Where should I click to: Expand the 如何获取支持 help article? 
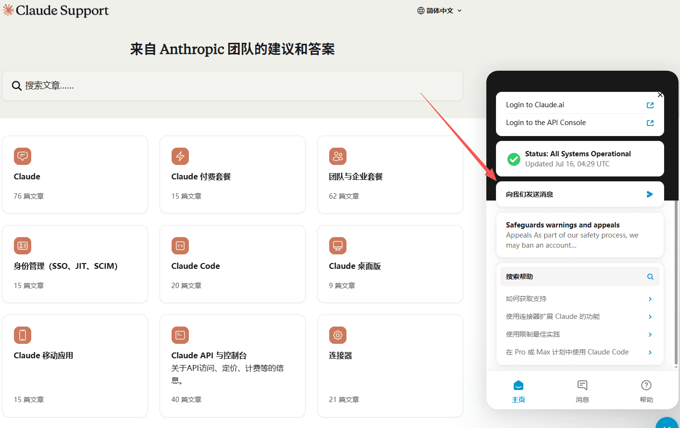point(580,299)
